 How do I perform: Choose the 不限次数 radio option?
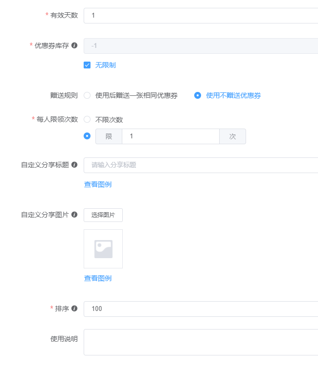[87, 119]
